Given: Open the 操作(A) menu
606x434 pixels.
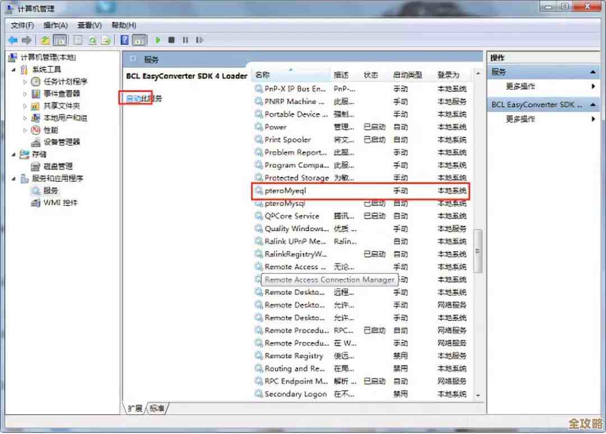Looking at the screenshot, I should point(55,25).
